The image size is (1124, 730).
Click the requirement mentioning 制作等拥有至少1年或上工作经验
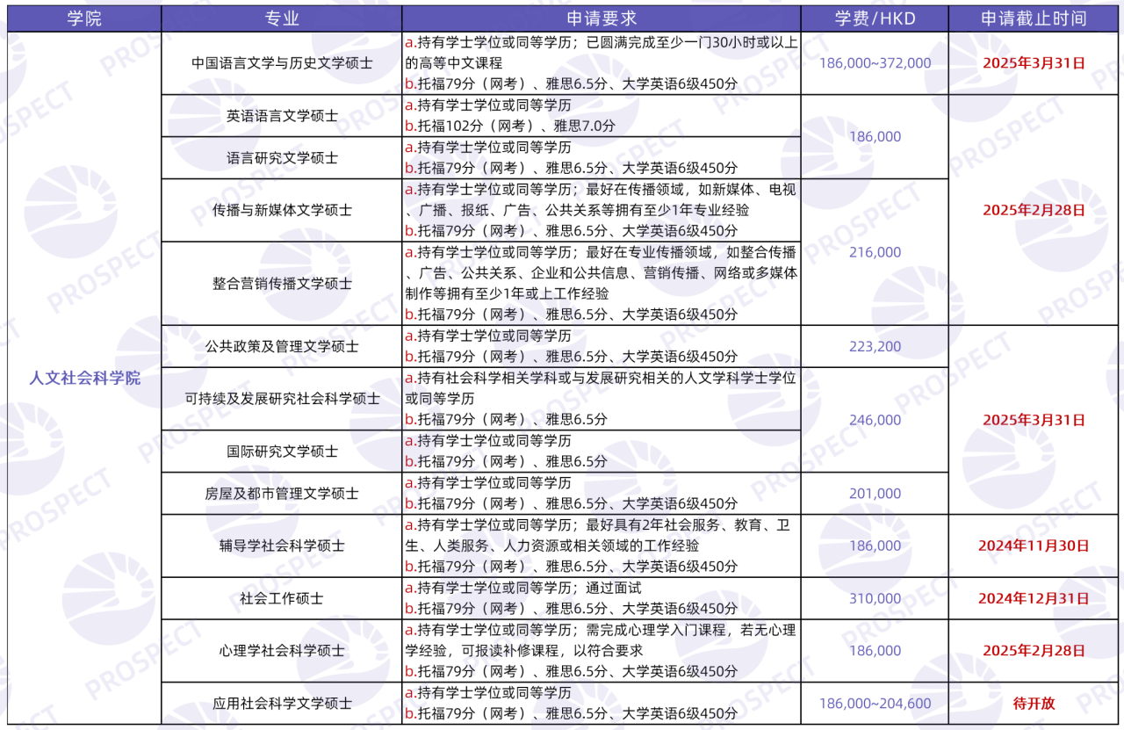pyautogui.click(x=602, y=273)
